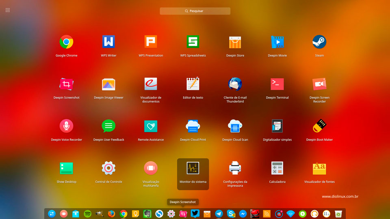The image size is (390, 219).
Task: Open Deepin Cloud Scan
Action: (235, 126)
